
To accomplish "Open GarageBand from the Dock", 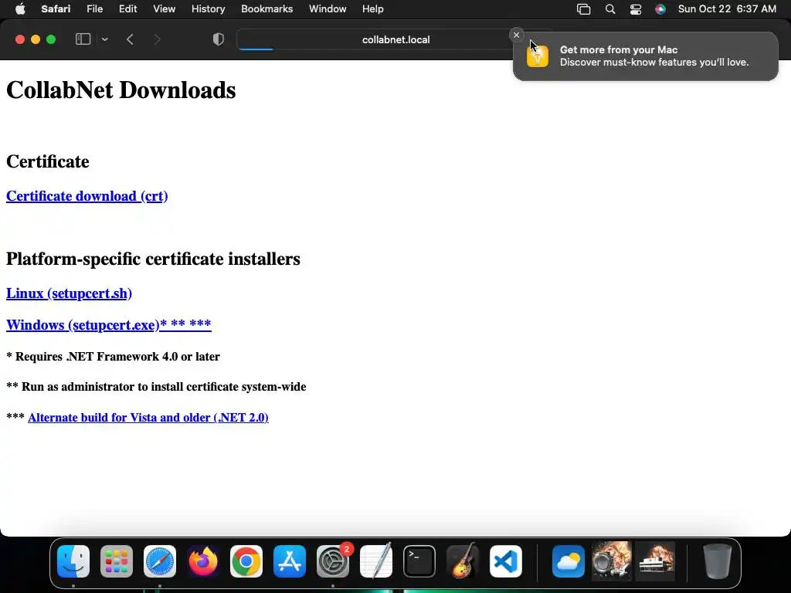I will click(463, 561).
